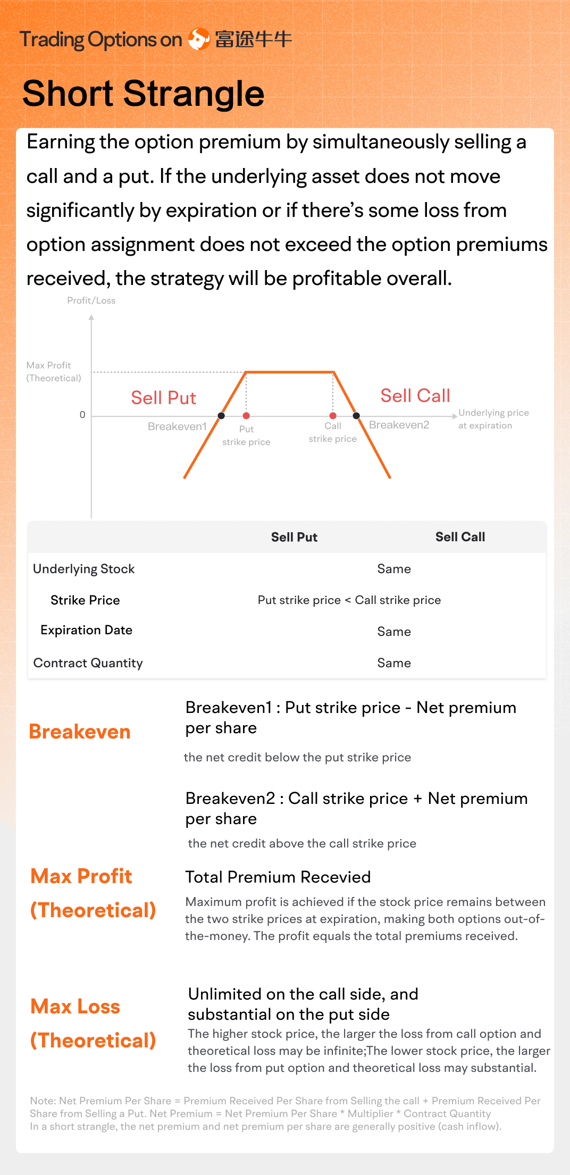Click the orange Breakeven section heading
This screenshot has width=570, height=1175.
coord(80,732)
